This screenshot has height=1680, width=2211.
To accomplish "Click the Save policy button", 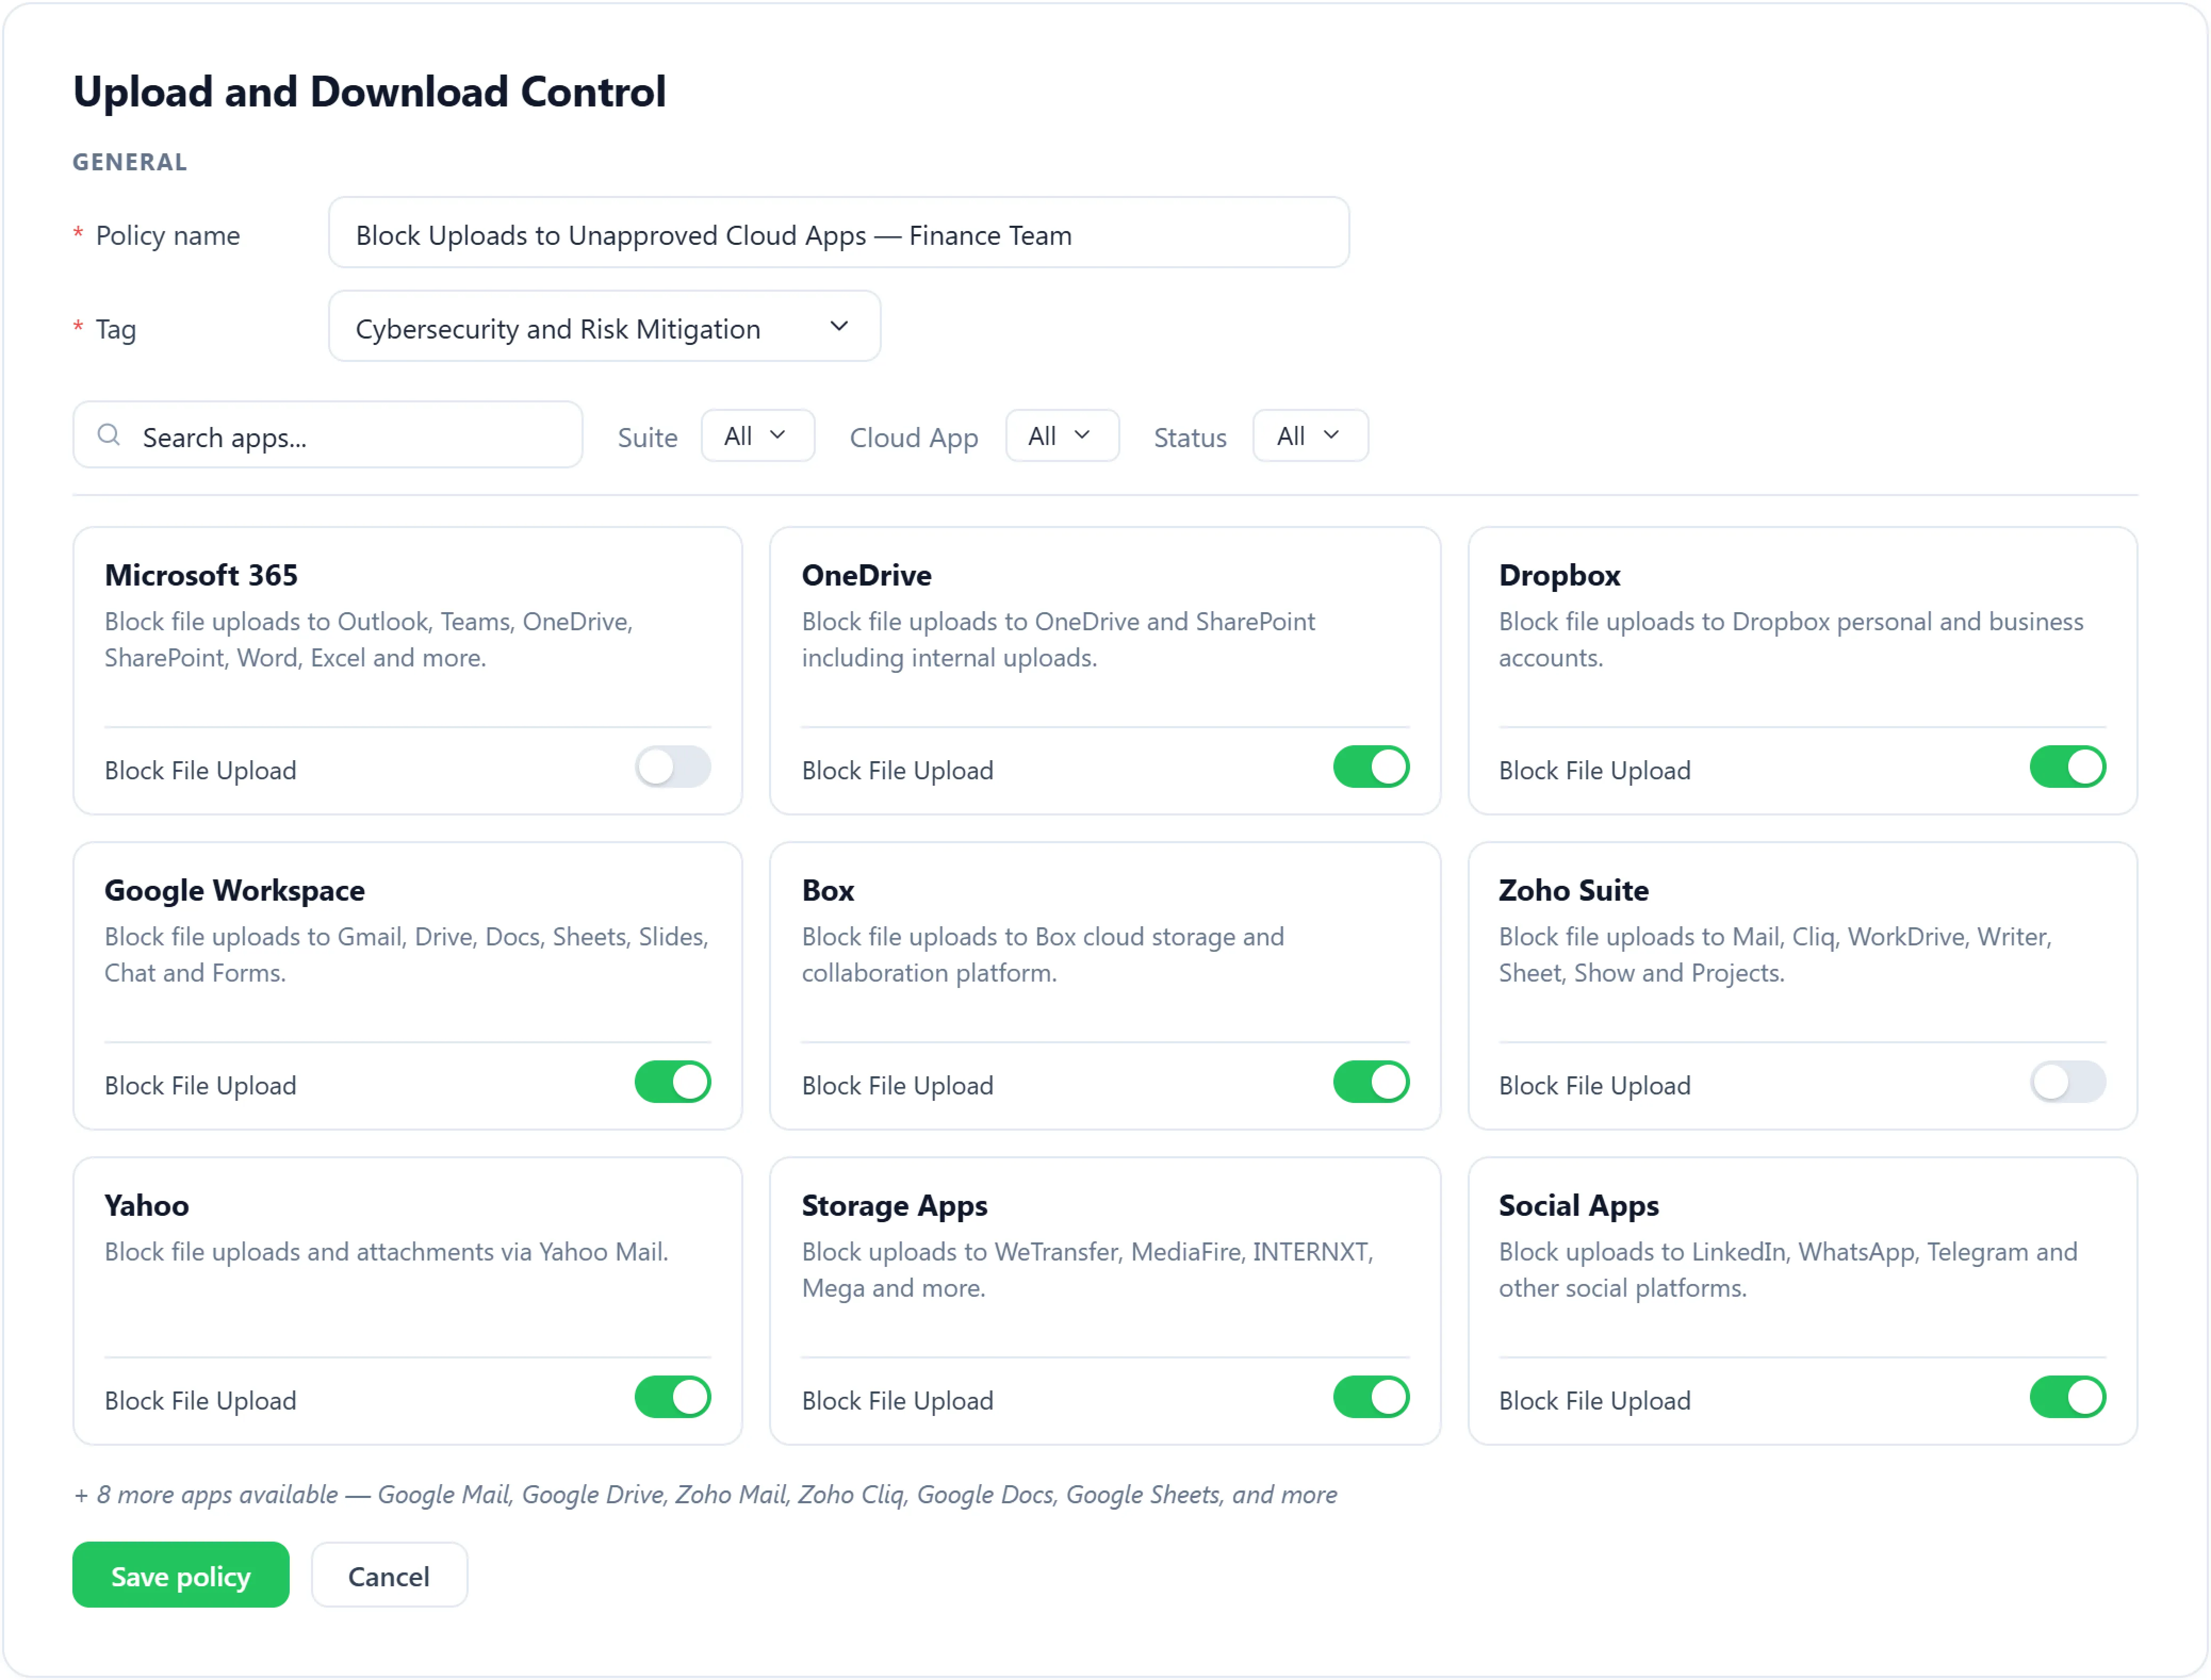I will coord(181,1576).
